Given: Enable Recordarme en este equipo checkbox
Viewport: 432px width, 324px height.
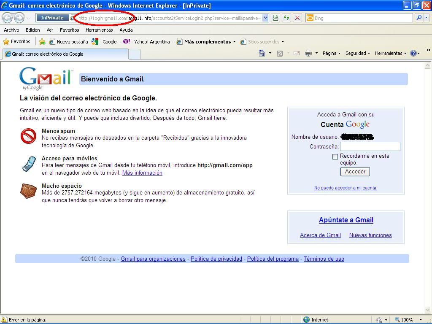Looking at the screenshot, I should point(335,157).
